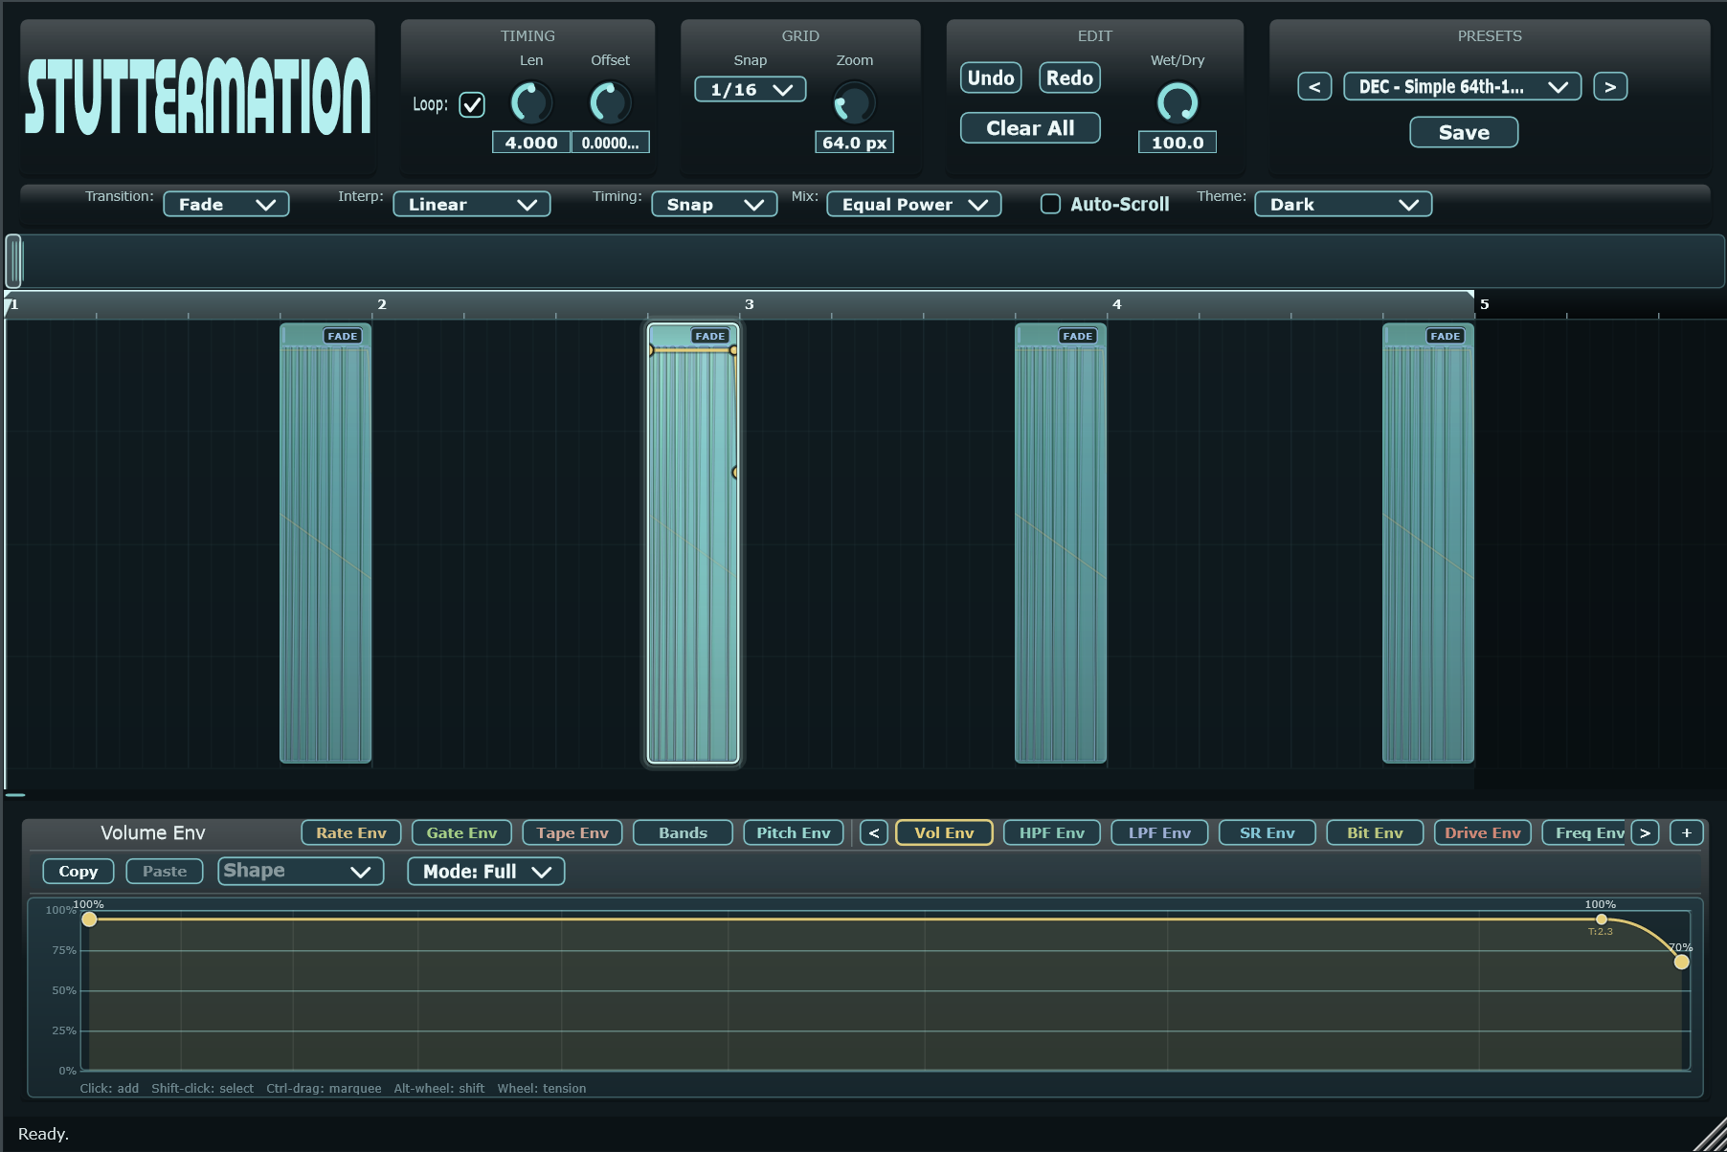Enable the Auto-Scroll checkbox

(x=1050, y=204)
